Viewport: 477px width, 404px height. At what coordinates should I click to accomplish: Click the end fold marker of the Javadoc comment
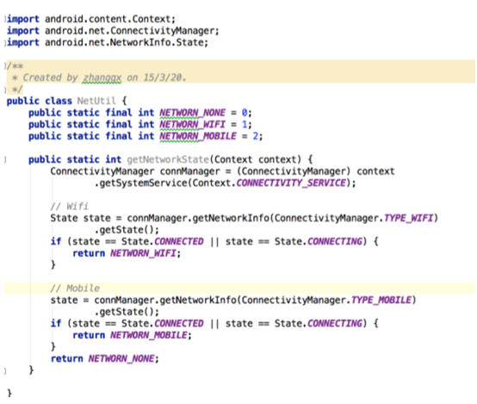pyautogui.click(x=5, y=90)
